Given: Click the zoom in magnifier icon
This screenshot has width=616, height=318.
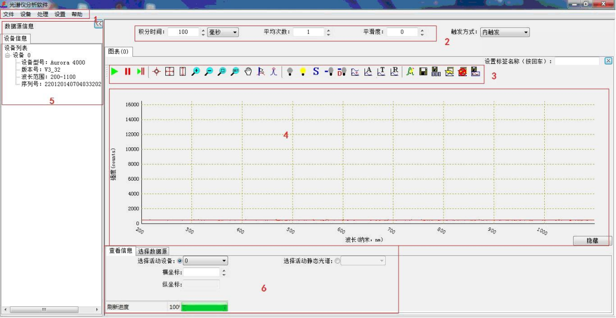Looking at the screenshot, I should 195,72.
